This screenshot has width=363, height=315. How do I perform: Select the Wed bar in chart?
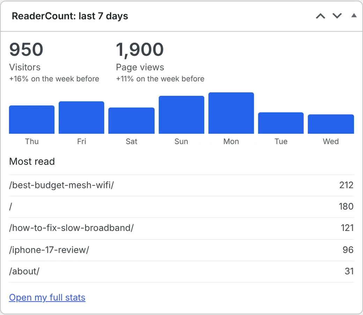pyautogui.click(x=331, y=124)
